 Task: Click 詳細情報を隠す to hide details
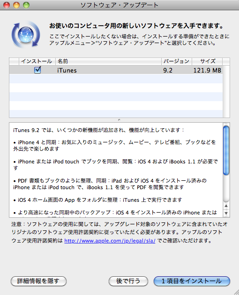click(38, 281)
